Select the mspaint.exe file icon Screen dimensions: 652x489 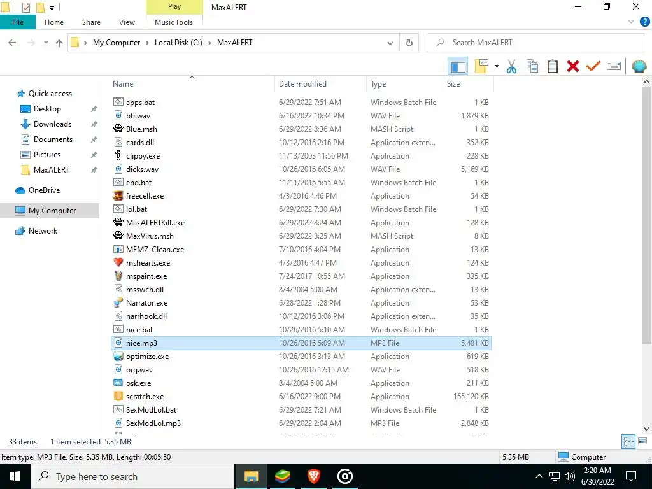(118, 276)
